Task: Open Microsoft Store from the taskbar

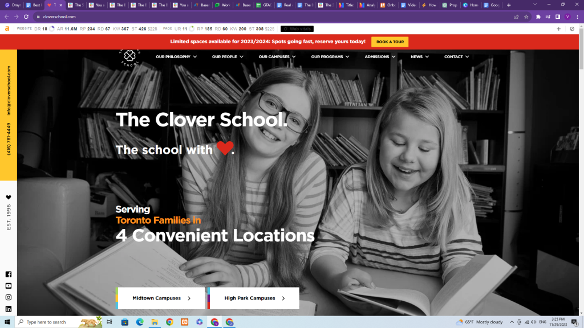Action: coord(125,322)
